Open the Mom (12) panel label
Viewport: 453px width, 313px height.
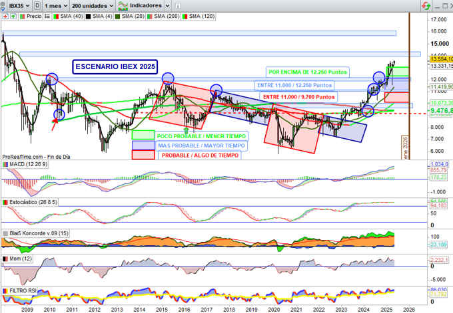click(x=21, y=259)
